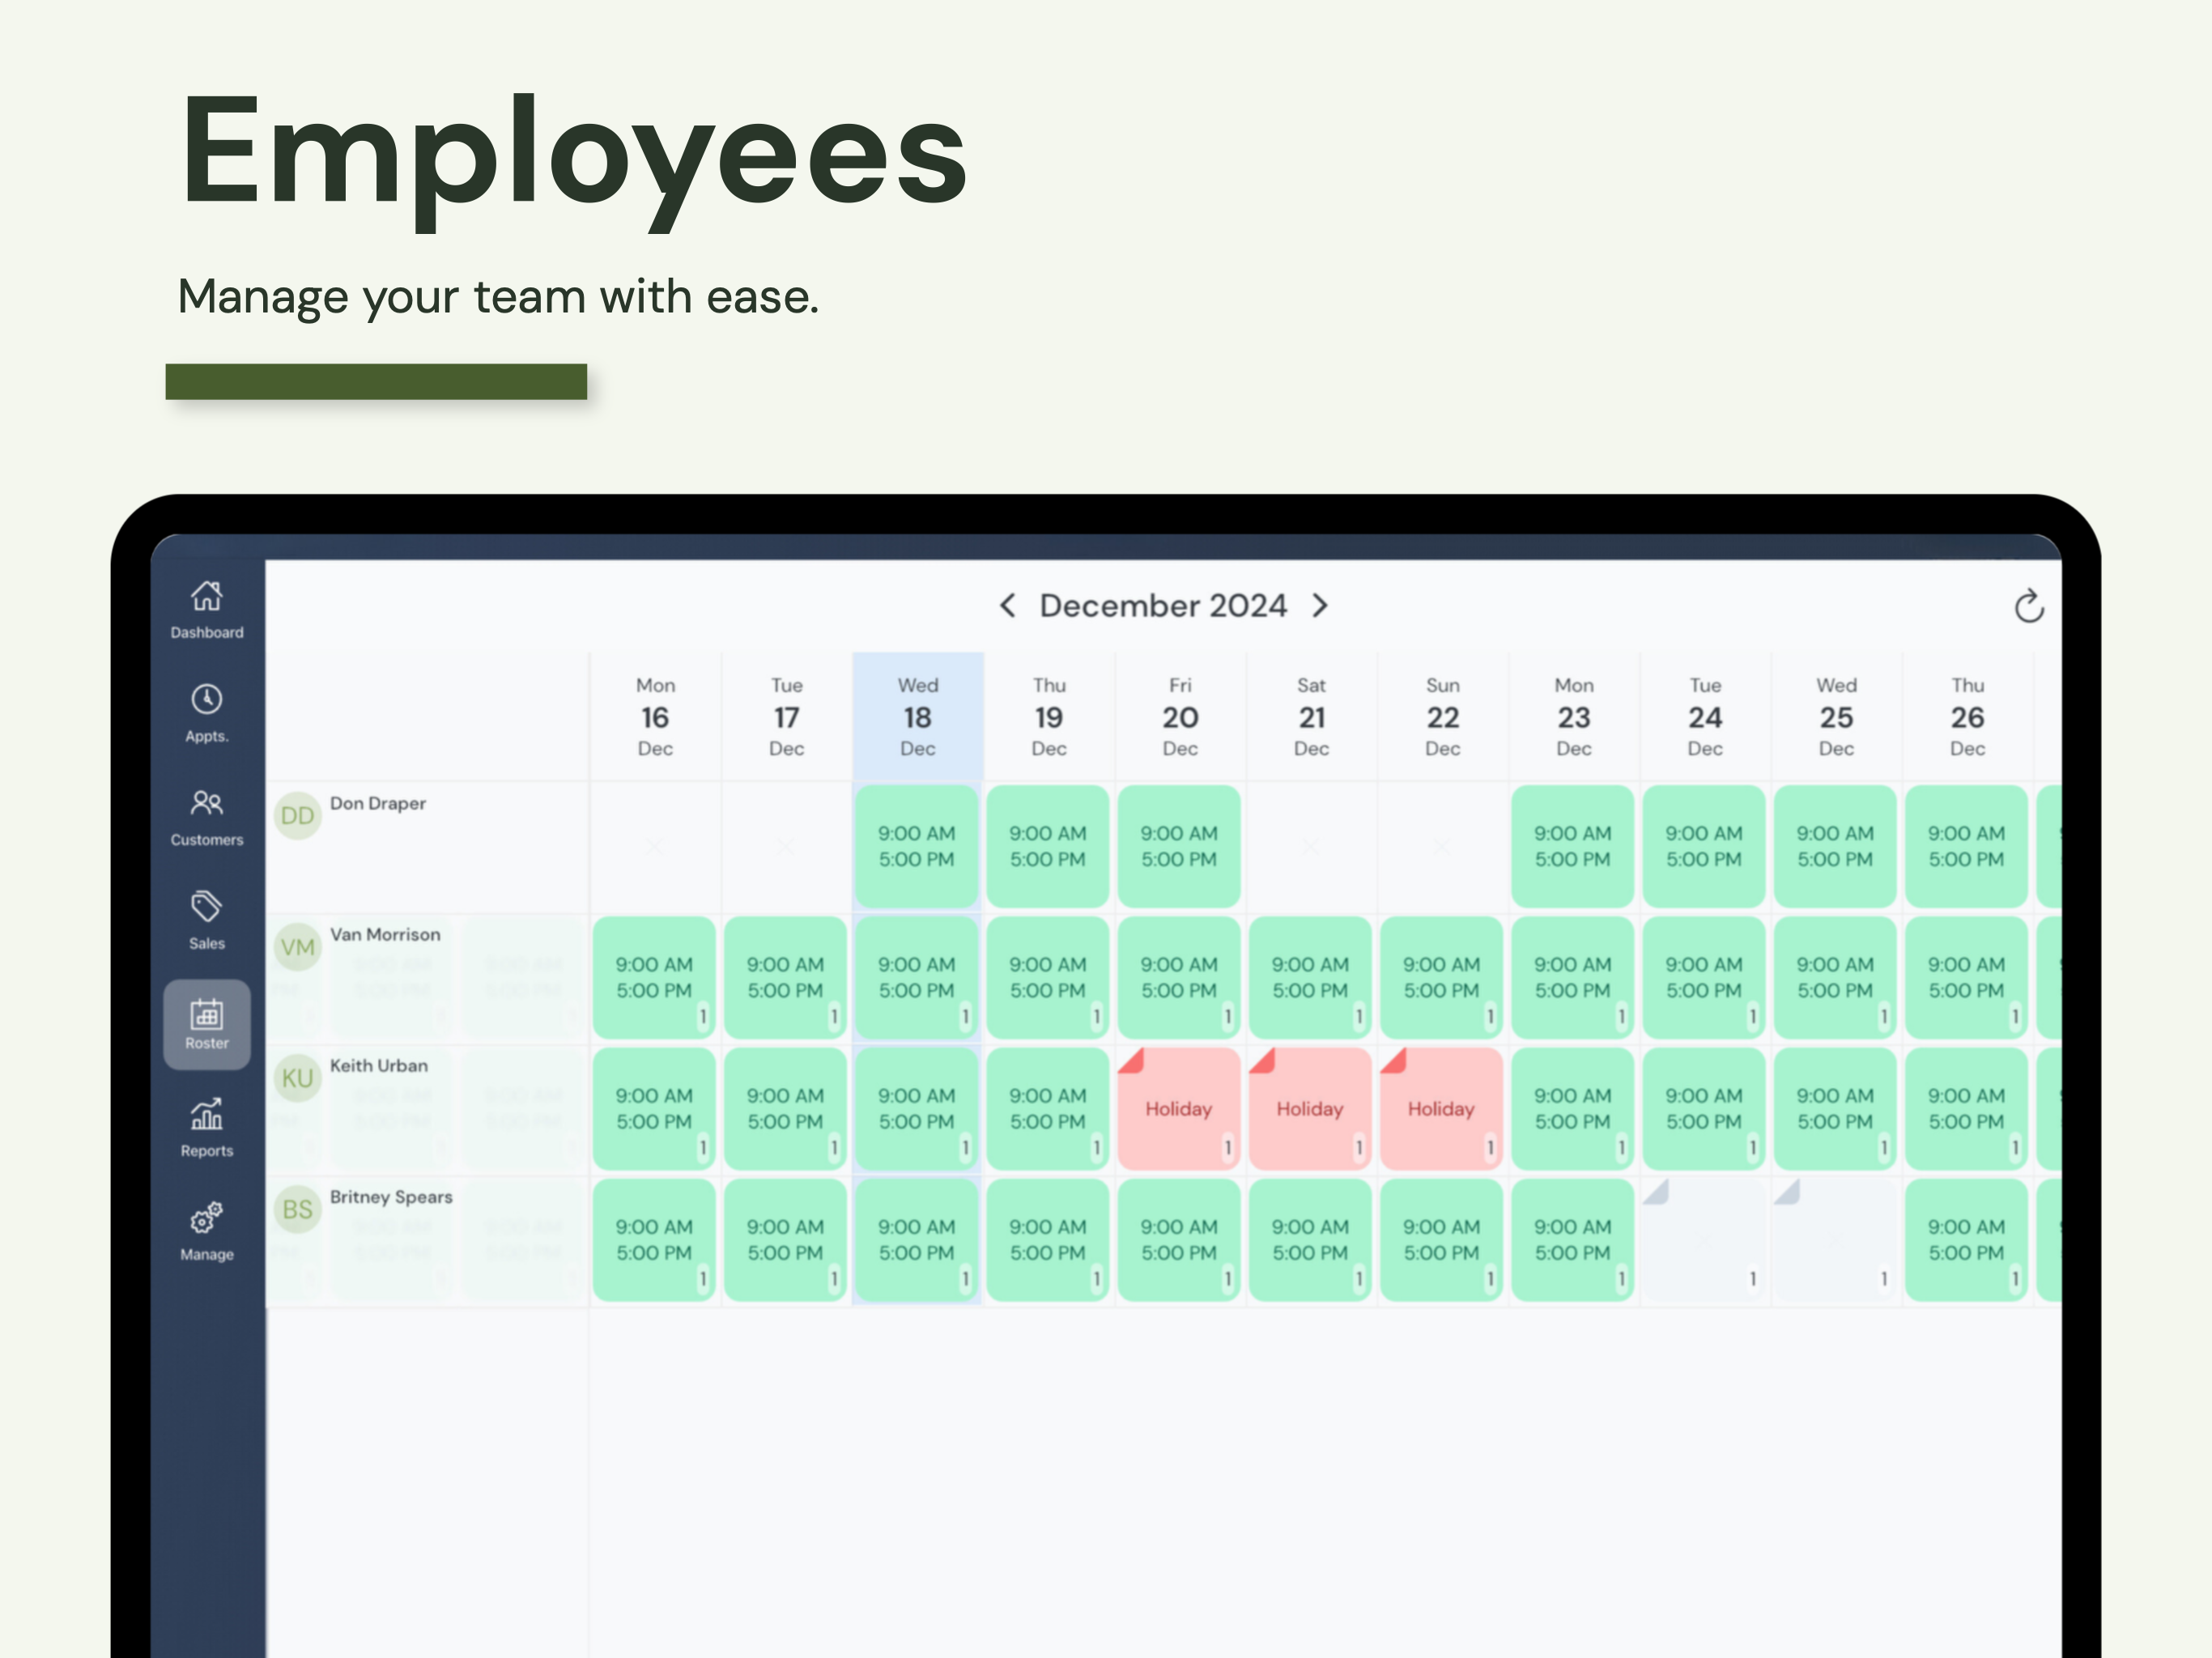This screenshot has width=2212, height=1658.
Task: Advance to next month with right chevron
Action: tap(1320, 606)
